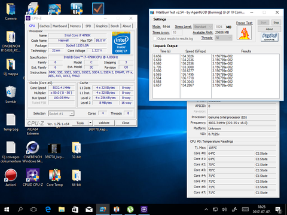Open the CPU-Z Socket selection dropdown
The height and width of the screenshot is (215, 287).
[61, 113]
